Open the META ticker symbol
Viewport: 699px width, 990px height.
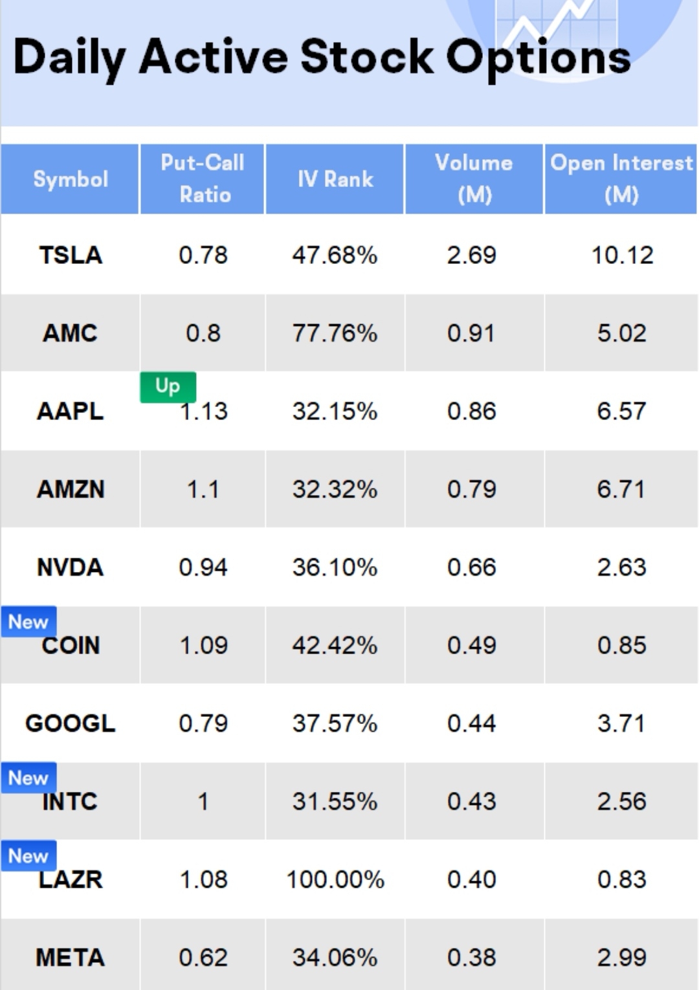coord(70,957)
